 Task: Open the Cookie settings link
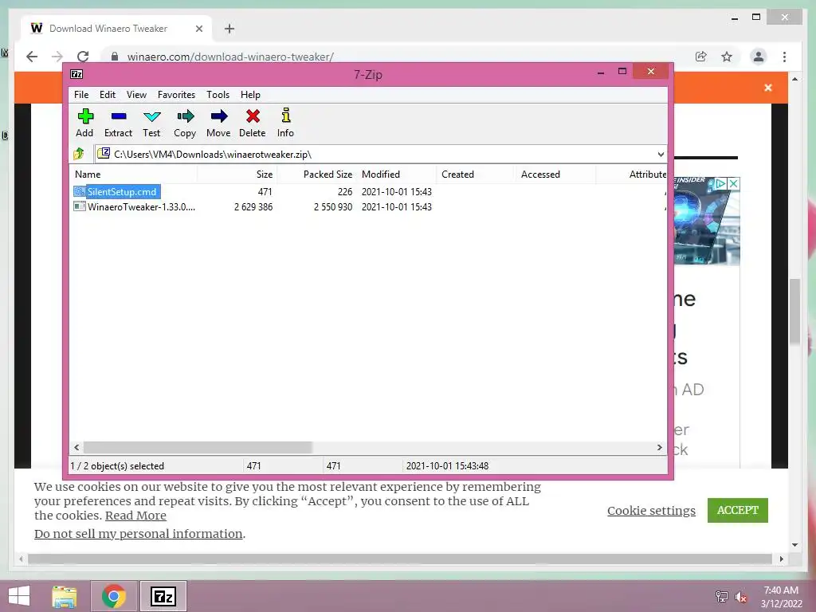coord(651,511)
